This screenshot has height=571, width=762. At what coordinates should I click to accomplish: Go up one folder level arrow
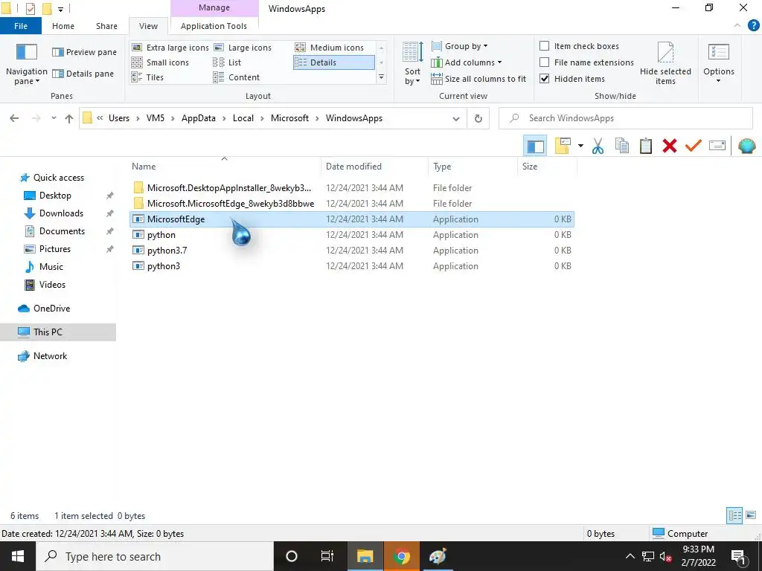click(69, 118)
